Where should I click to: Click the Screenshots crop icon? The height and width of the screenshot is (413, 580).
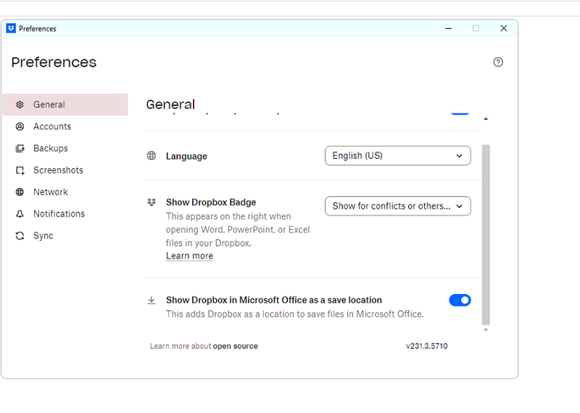pos(20,170)
